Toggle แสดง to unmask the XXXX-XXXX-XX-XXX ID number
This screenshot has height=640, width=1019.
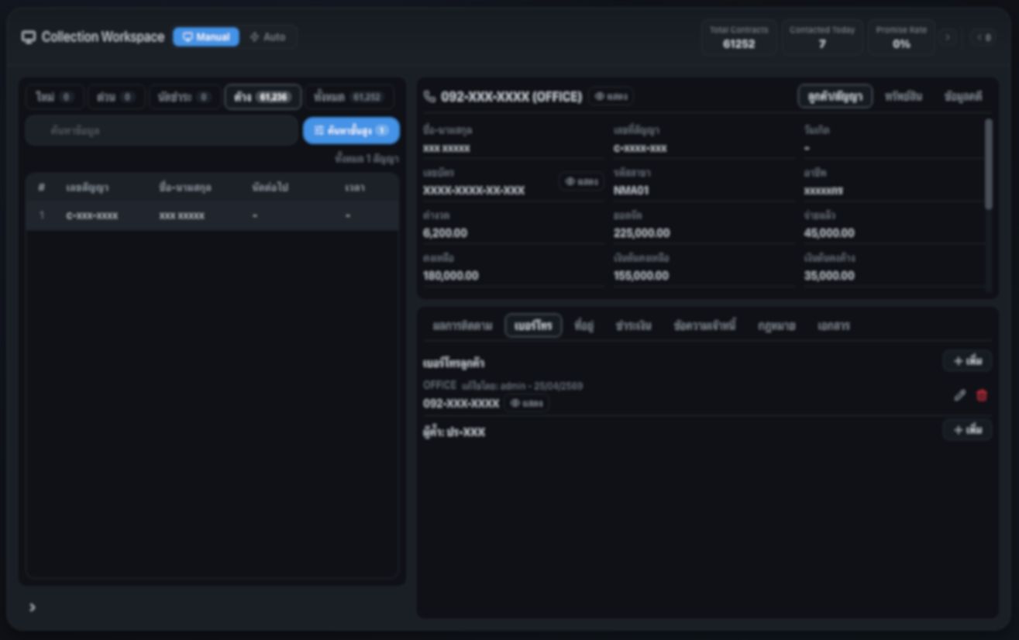tap(580, 181)
